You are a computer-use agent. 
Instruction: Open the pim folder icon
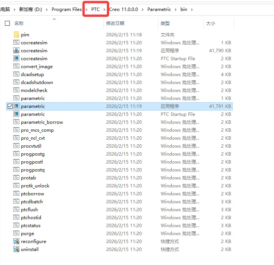point(16,34)
